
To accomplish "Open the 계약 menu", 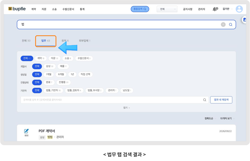I will [x=33, y=9].
